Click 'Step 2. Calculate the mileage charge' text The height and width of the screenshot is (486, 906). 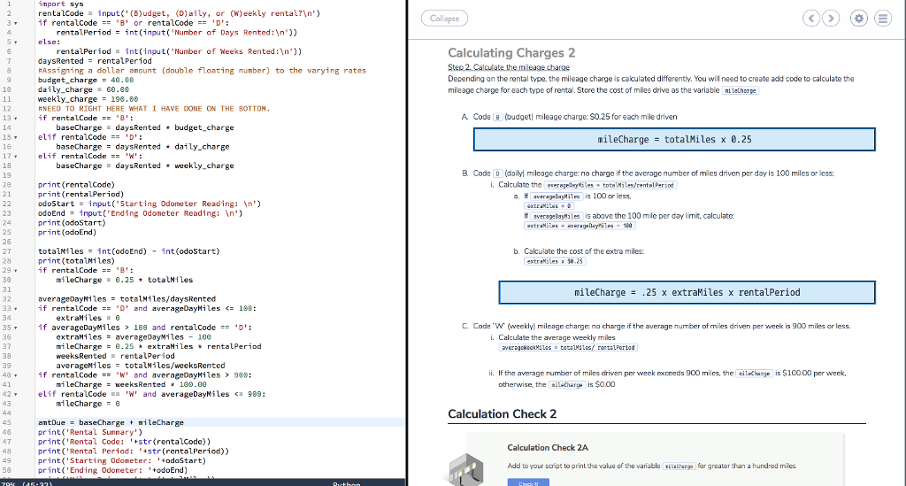pyautogui.click(x=509, y=67)
